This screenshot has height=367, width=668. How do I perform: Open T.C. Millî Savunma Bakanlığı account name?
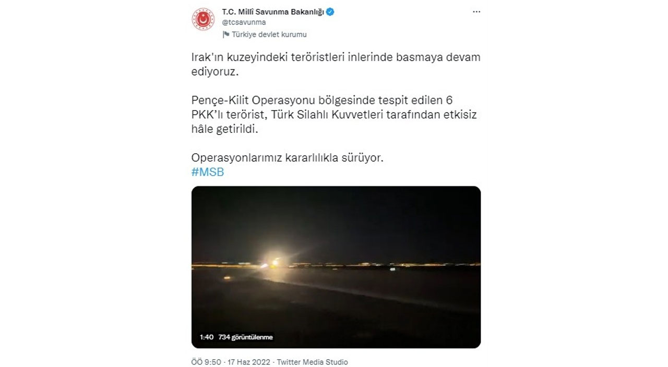273,11
